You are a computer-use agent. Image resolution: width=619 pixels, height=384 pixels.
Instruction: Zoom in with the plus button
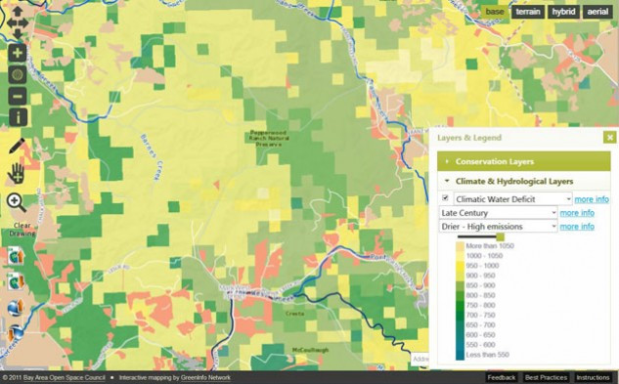pos(18,53)
